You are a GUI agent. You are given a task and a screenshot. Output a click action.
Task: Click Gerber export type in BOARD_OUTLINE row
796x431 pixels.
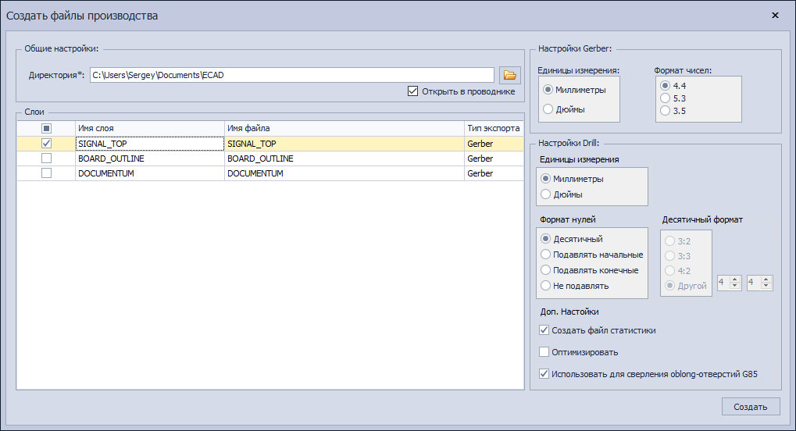point(494,159)
